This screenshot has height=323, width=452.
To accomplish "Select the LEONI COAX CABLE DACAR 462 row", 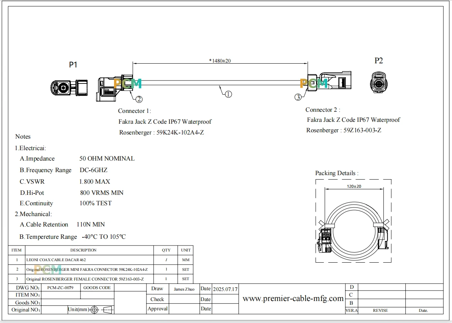I will 101,260.
